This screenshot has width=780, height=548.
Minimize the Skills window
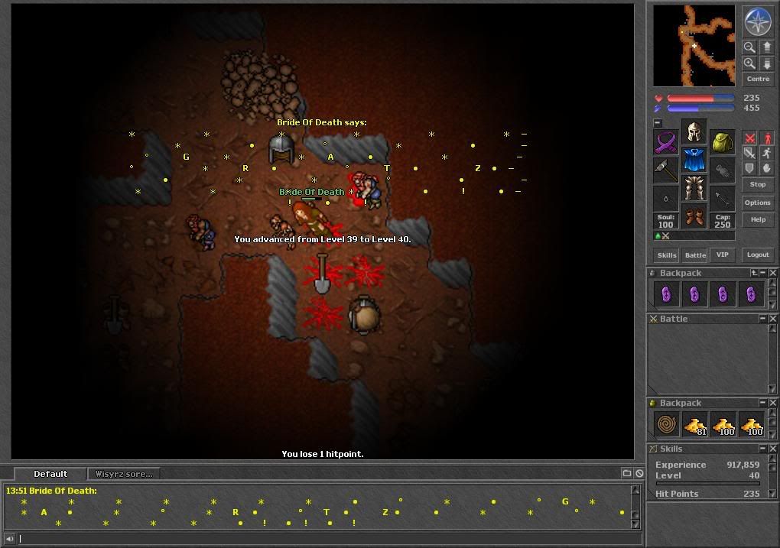763,449
